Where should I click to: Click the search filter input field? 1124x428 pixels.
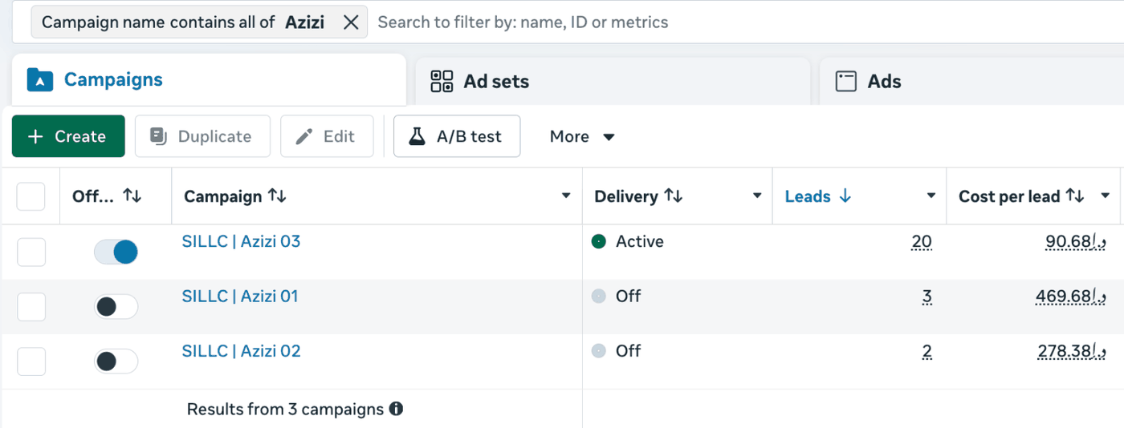point(747,22)
